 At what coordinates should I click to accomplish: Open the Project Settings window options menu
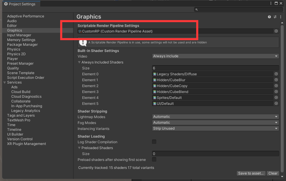[271, 4]
